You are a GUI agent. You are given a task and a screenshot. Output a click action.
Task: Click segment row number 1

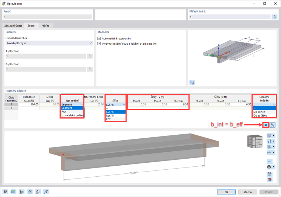(x=11, y=104)
